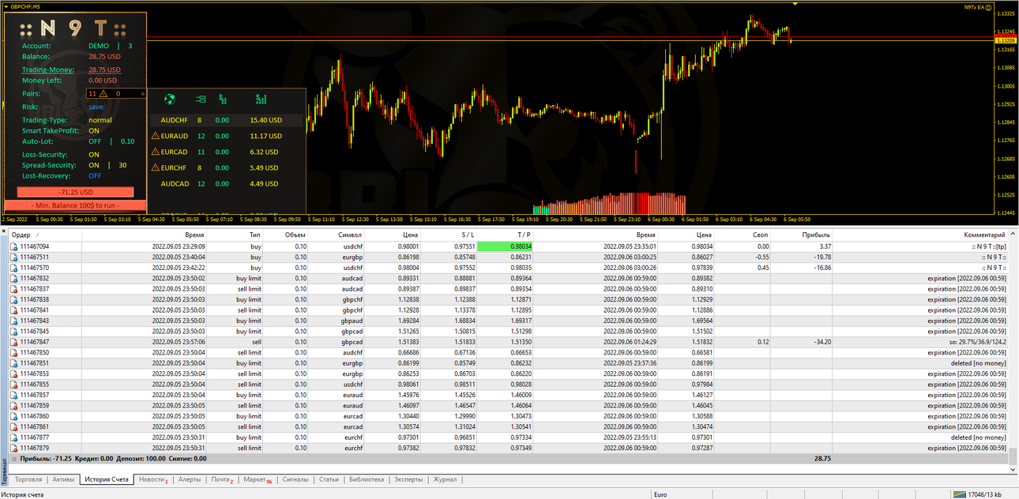This screenshot has width=1019, height=499.
Task: Click the order icon for 111467860
Action: click(13, 416)
